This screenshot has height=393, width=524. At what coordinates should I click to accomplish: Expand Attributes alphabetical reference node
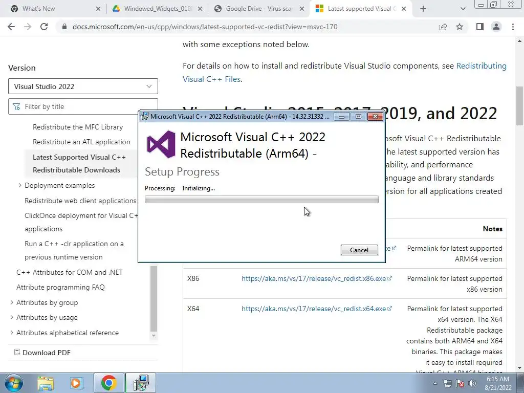(x=12, y=333)
